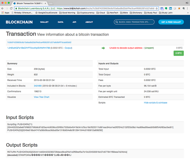
Task: Click the KC profile label
Action: click(x=187, y=3)
